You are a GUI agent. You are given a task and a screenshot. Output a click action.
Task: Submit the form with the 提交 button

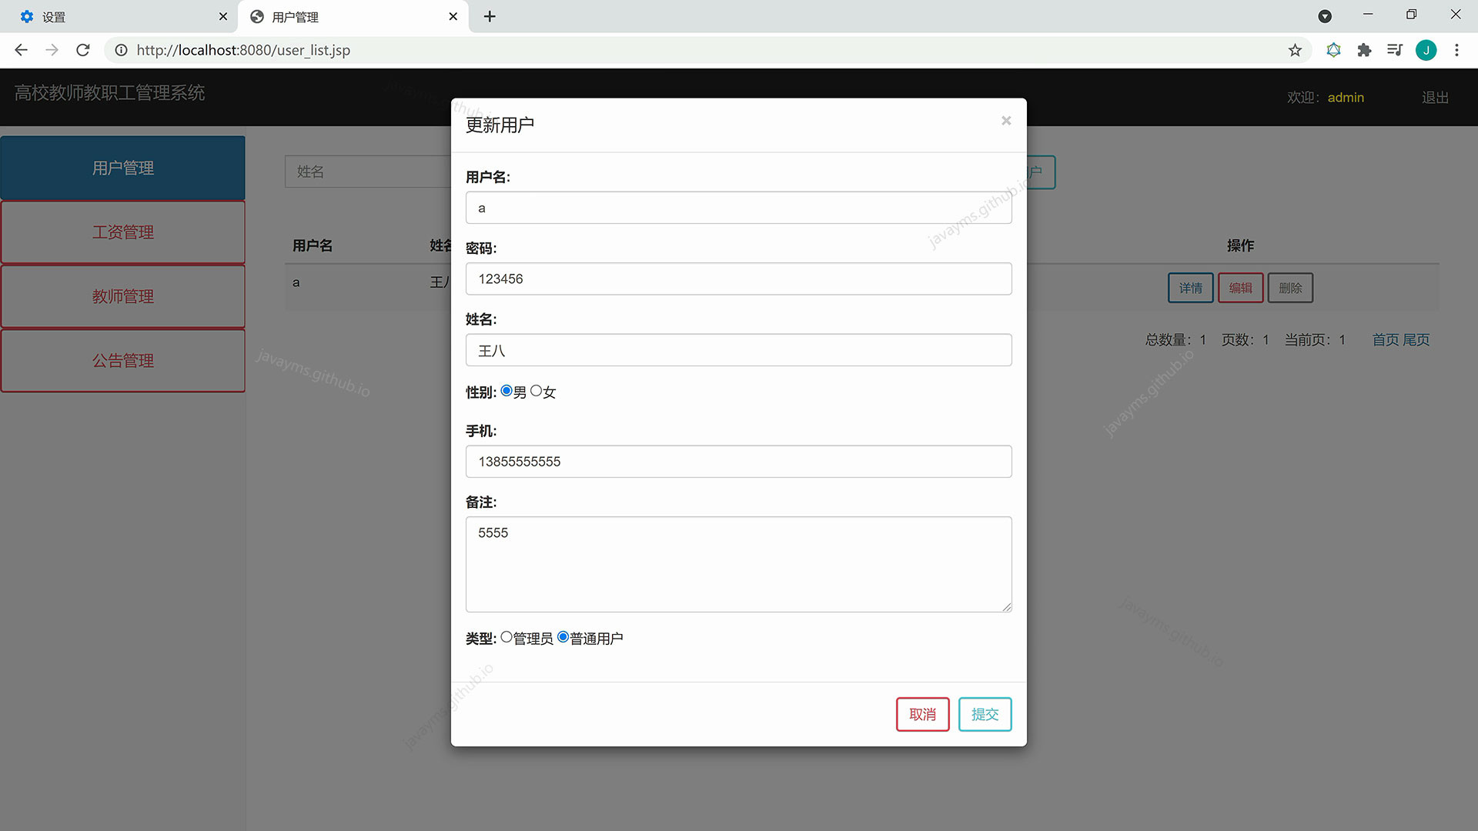tap(985, 714)
